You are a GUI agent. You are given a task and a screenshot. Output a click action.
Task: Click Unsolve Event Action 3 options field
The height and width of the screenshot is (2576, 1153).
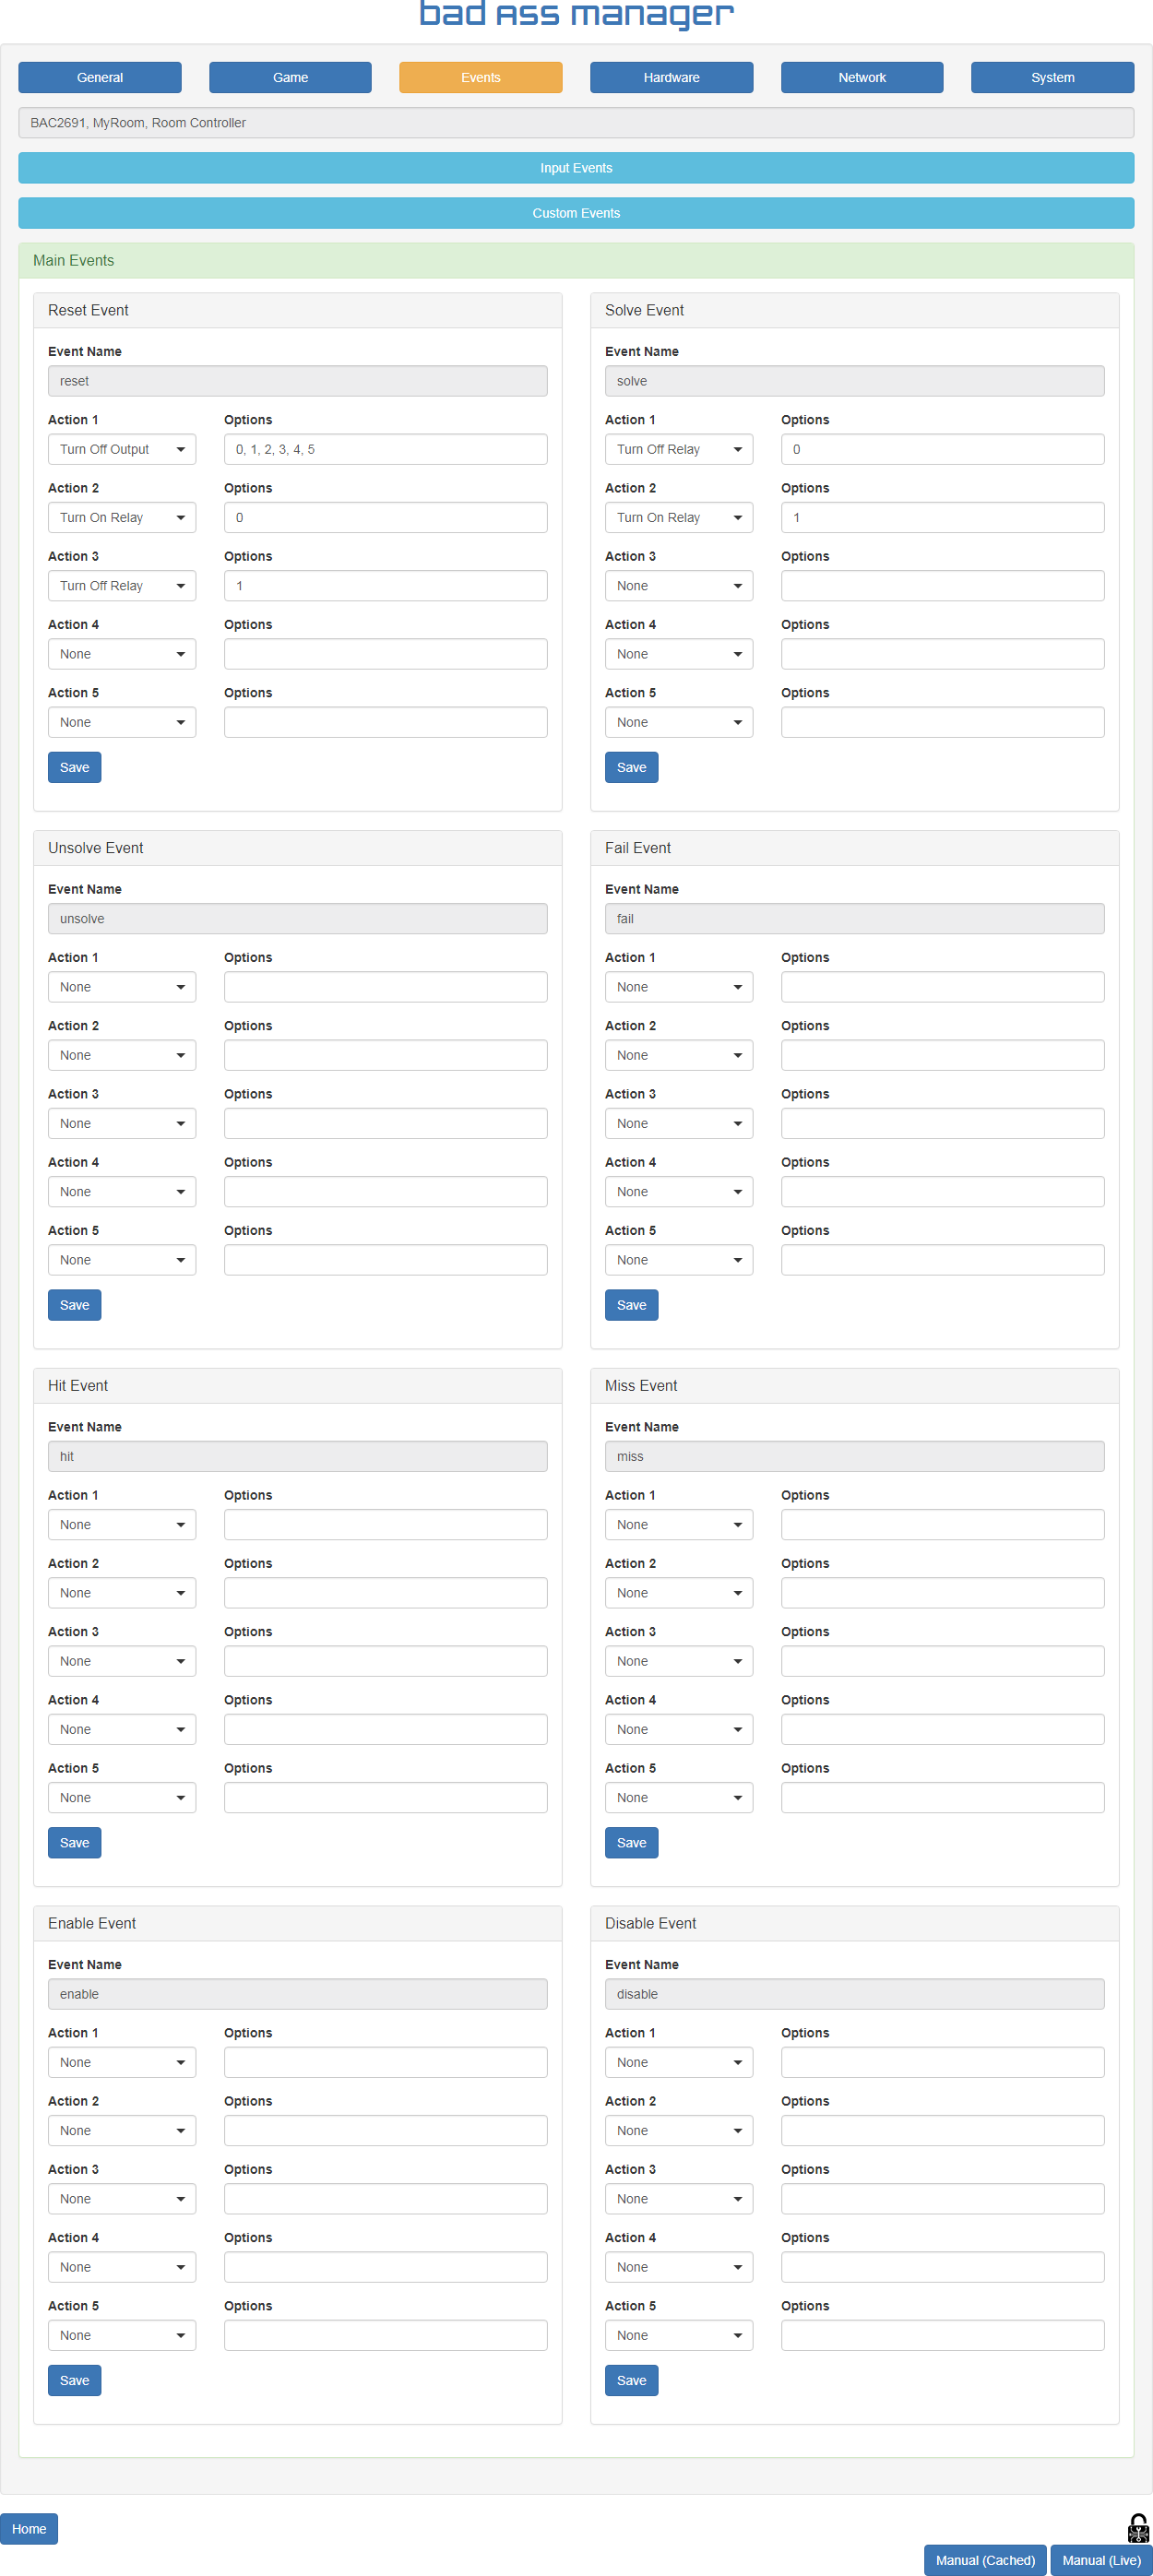point(386,1123)
